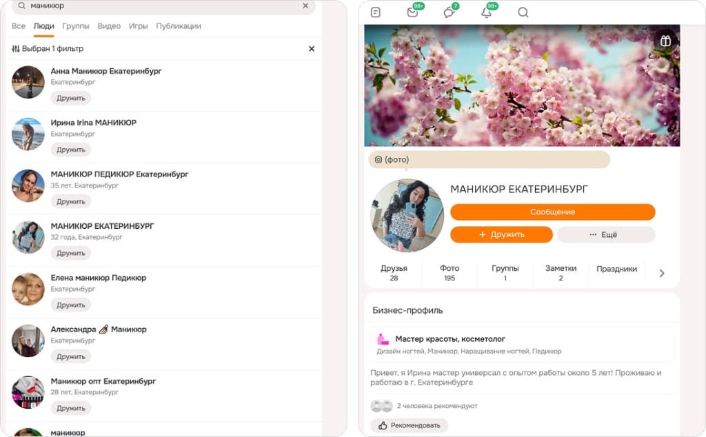Click the orange Дружить button on profile

point(501,234)
